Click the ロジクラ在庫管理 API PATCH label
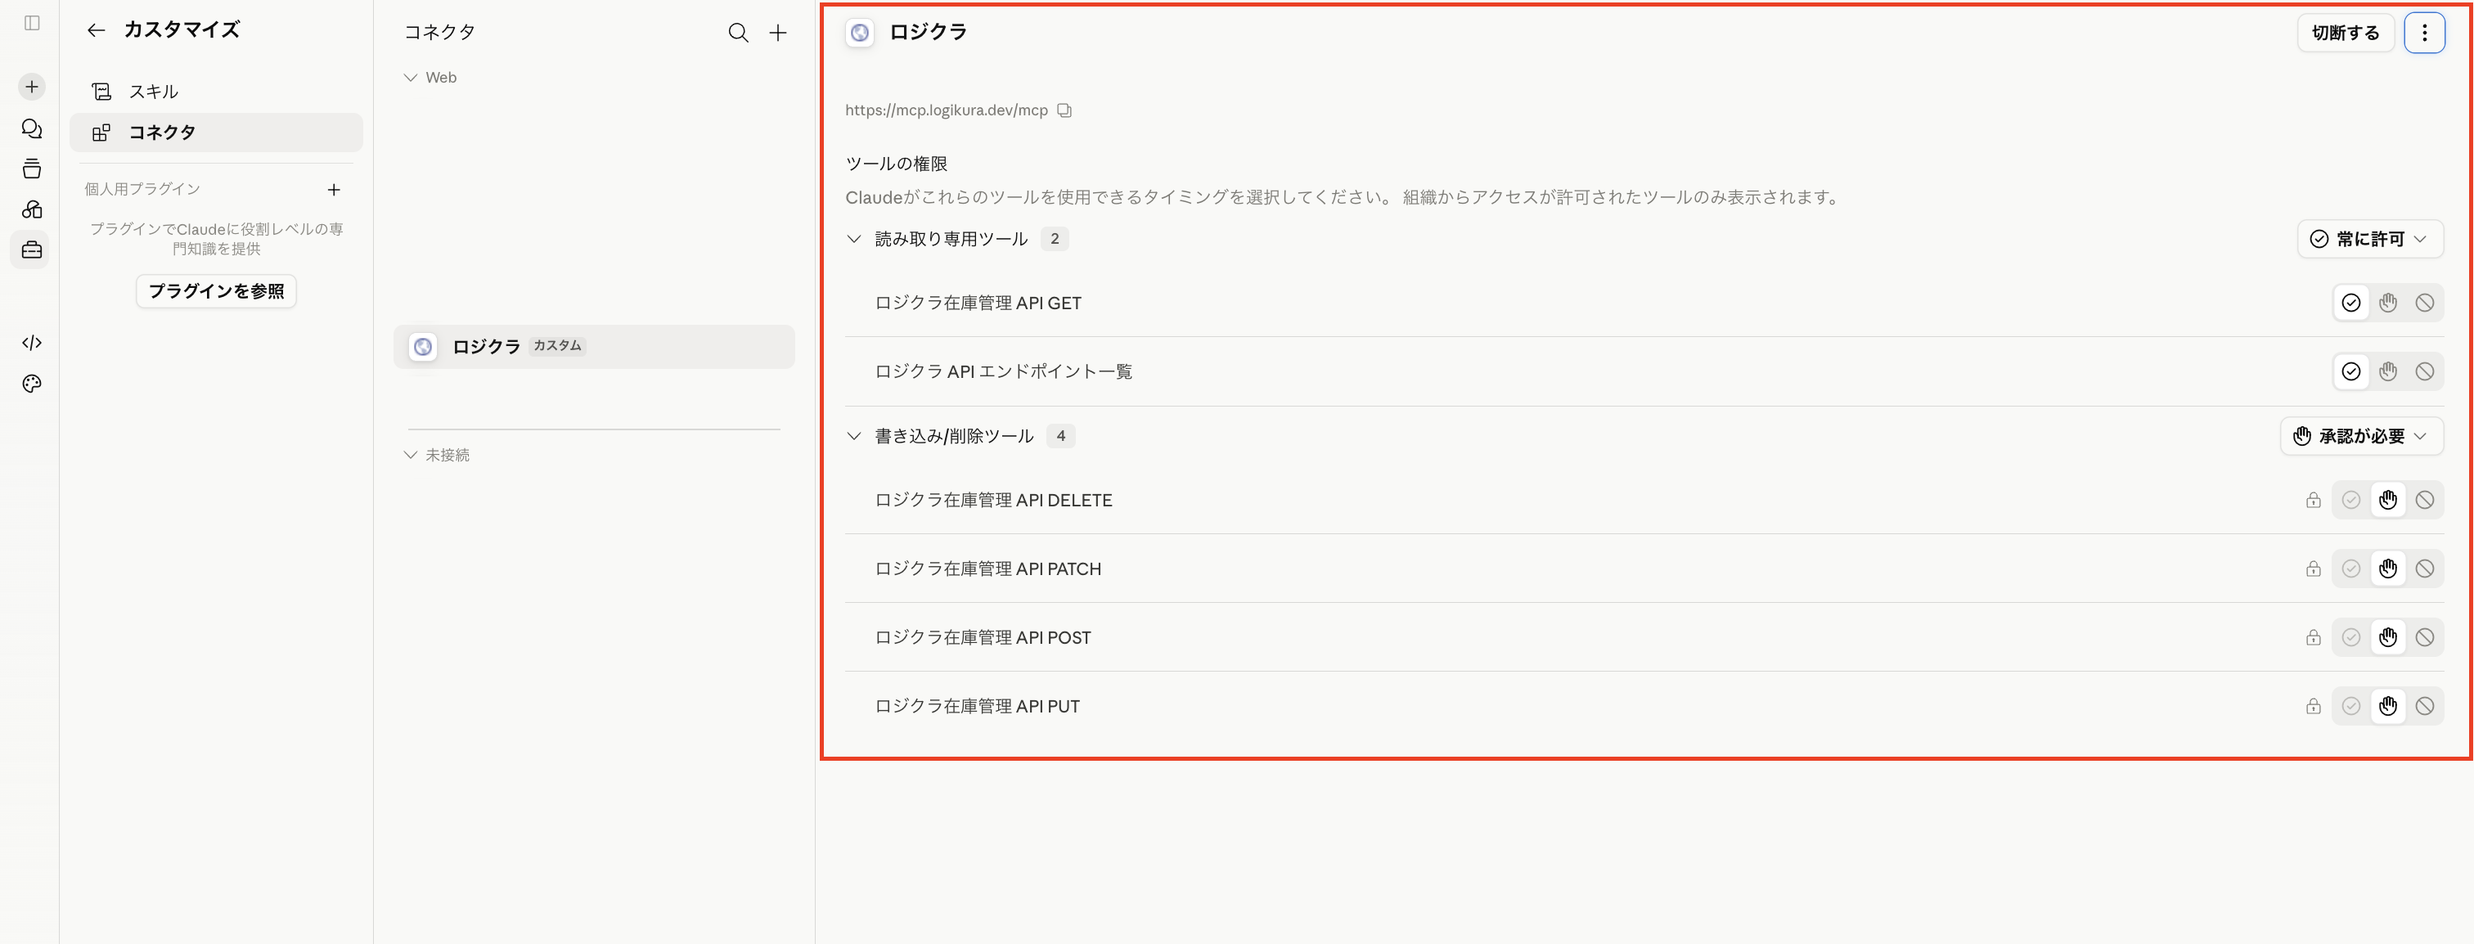2474x944 pixels. pos(988,569)
